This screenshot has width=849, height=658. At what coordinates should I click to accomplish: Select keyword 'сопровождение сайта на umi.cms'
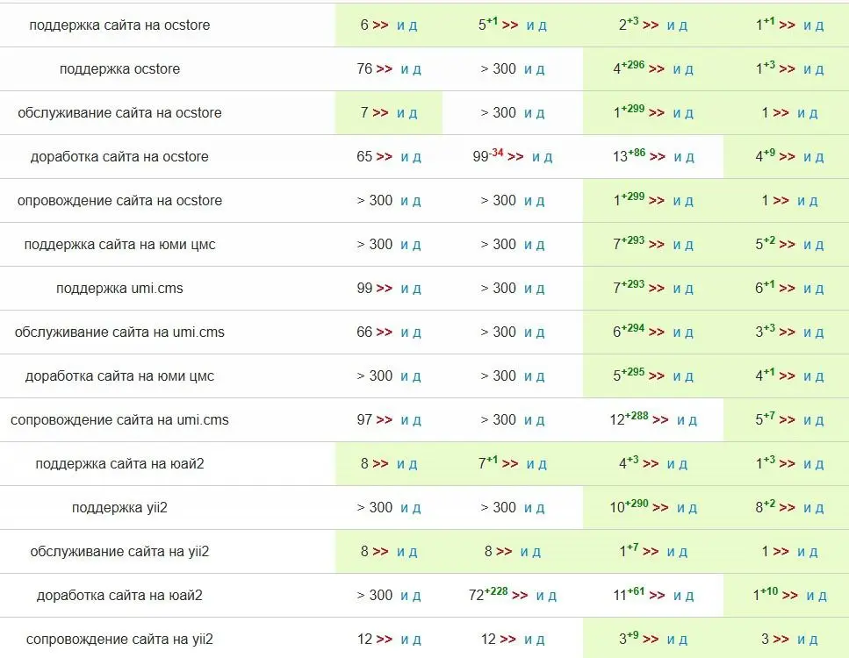point(119,419)
